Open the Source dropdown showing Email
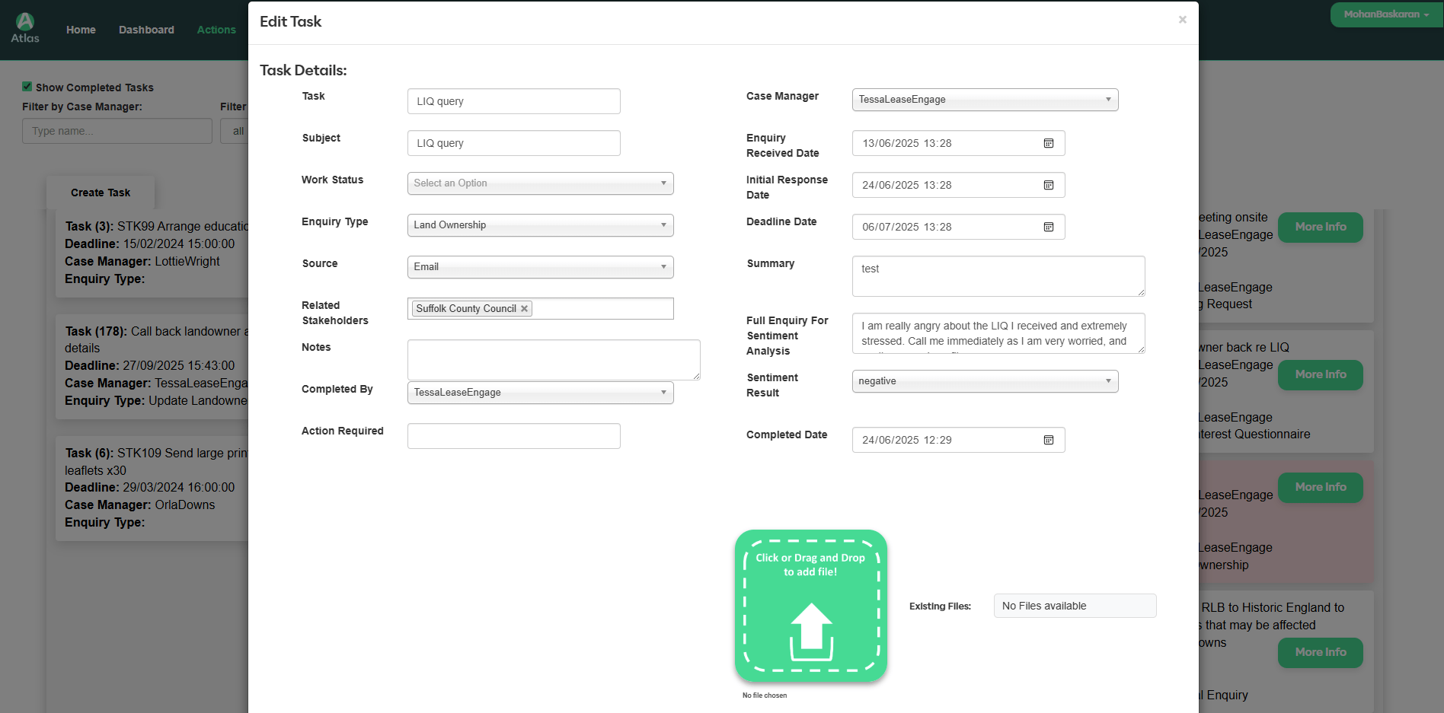 pyautogui.click(x=540, y=267)
